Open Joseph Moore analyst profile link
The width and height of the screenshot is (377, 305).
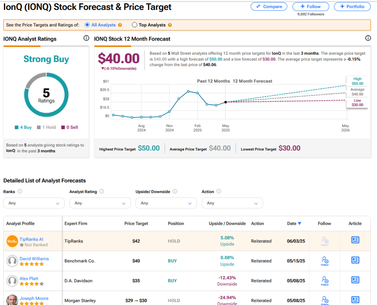point(34,298)
